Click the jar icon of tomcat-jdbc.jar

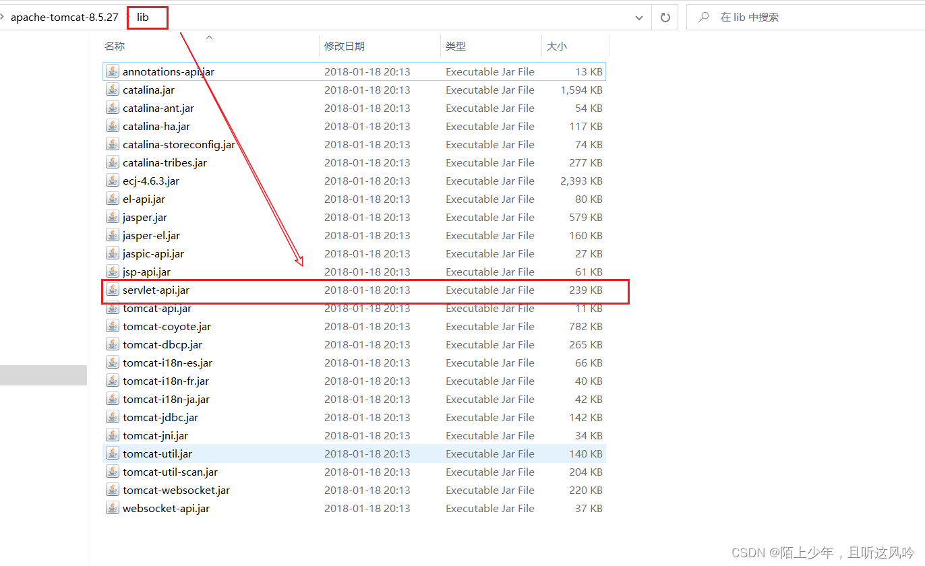coord(113,417)
